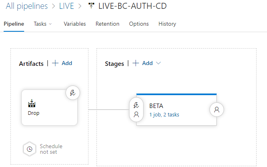This screenshot has width=267, height=167.
Task: Click the plus icon next to Stages
Action: [x=136, y=63]
